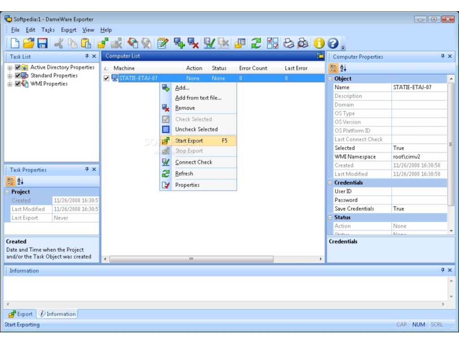The image size is (459, 344).
Task: Click the folder with grid properties toolbar icon
Action: coord(240,43)
